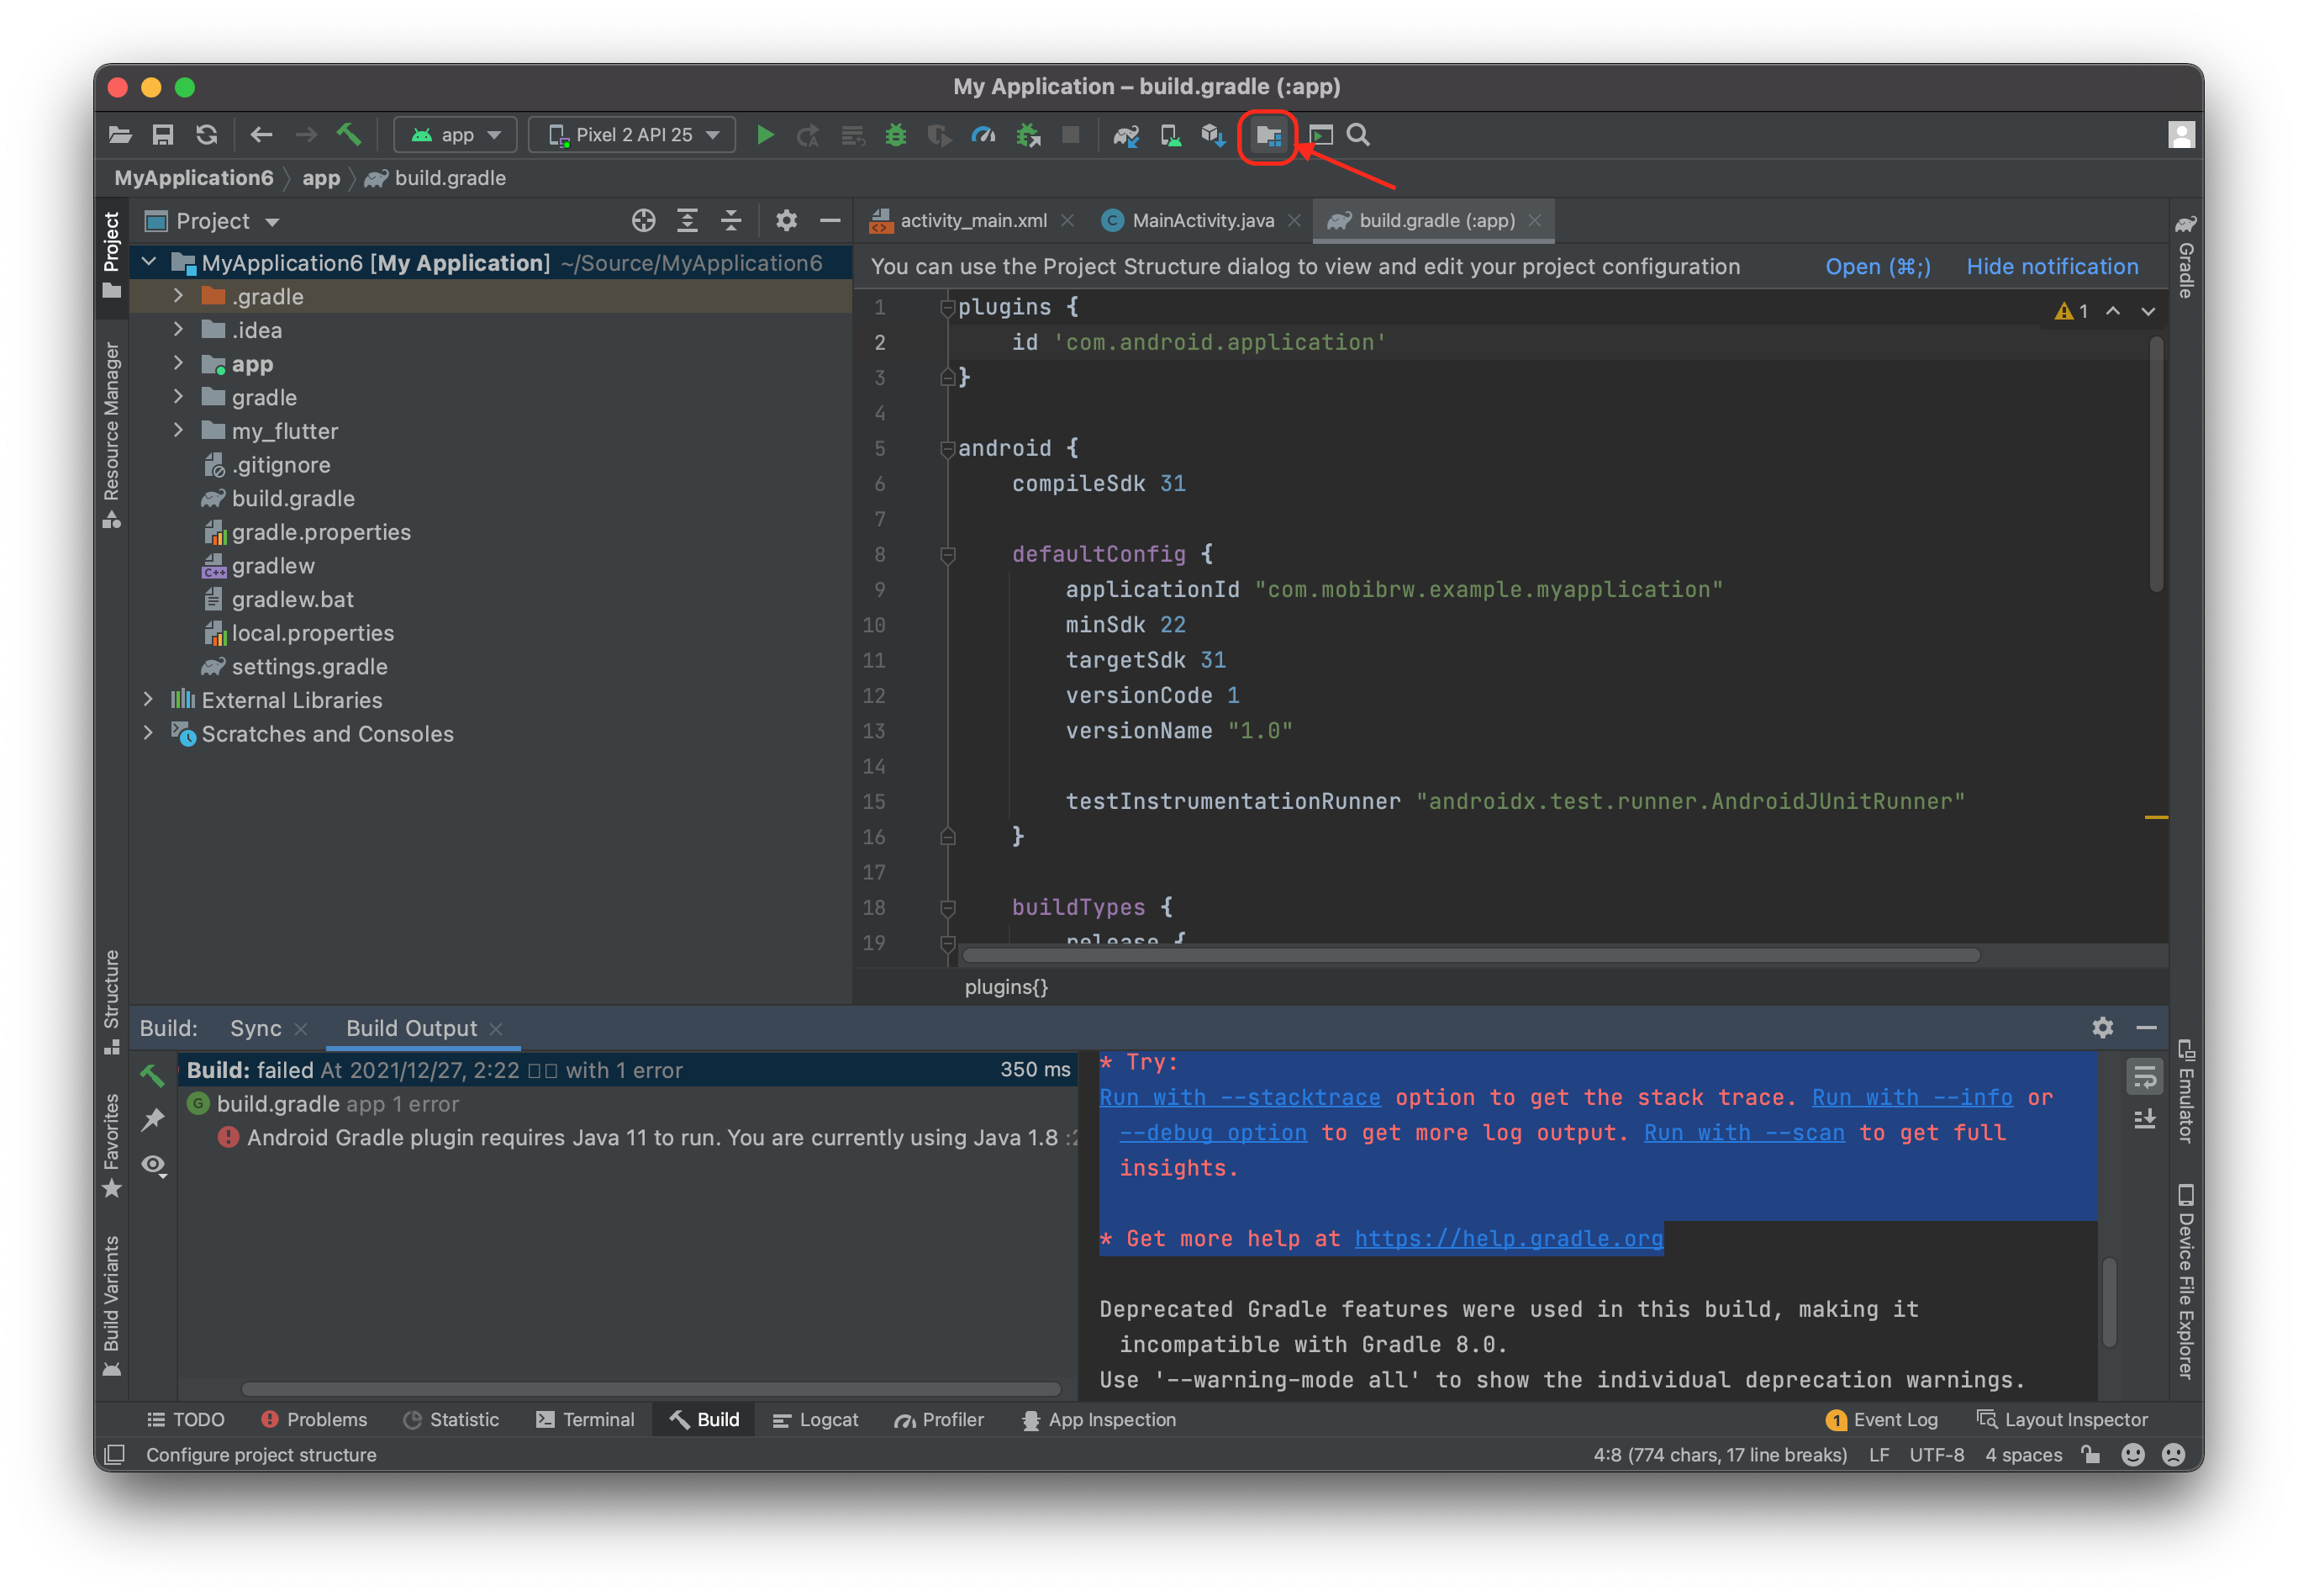Open the Logcat bottom tab
The width and height of the screenshot is (2298, 1596).
pos(815,1421)
